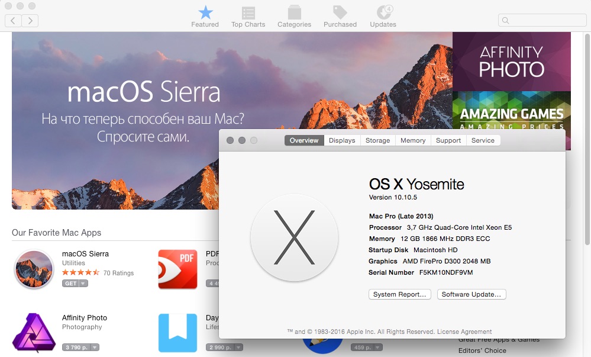Click the graphics value AMD FirePro D300 2048 MB
591x357 pixels.
point(447,261)
